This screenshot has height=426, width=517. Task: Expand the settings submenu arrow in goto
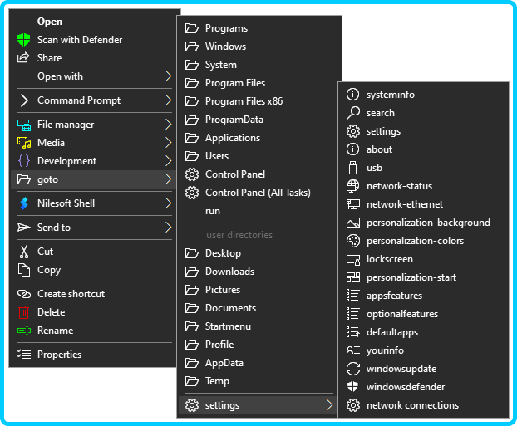point(329,405)
